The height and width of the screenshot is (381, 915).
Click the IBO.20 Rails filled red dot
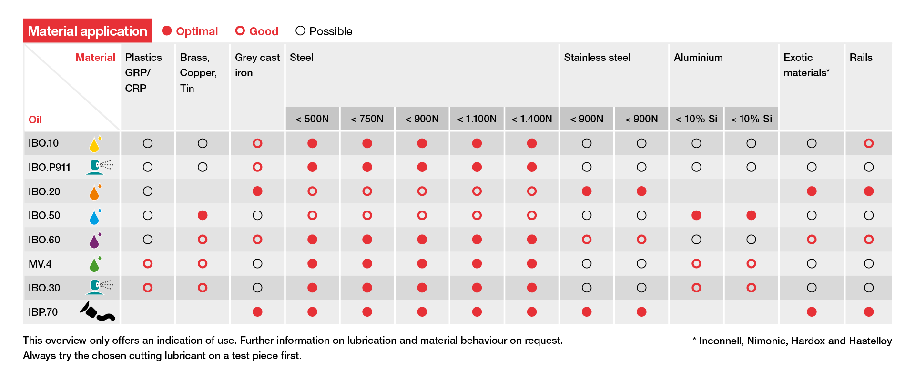coord(869,191)
